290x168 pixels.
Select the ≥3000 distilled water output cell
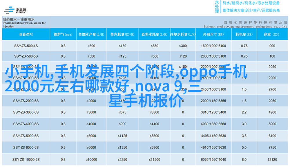pyautogui.click(x=91, y=112)
